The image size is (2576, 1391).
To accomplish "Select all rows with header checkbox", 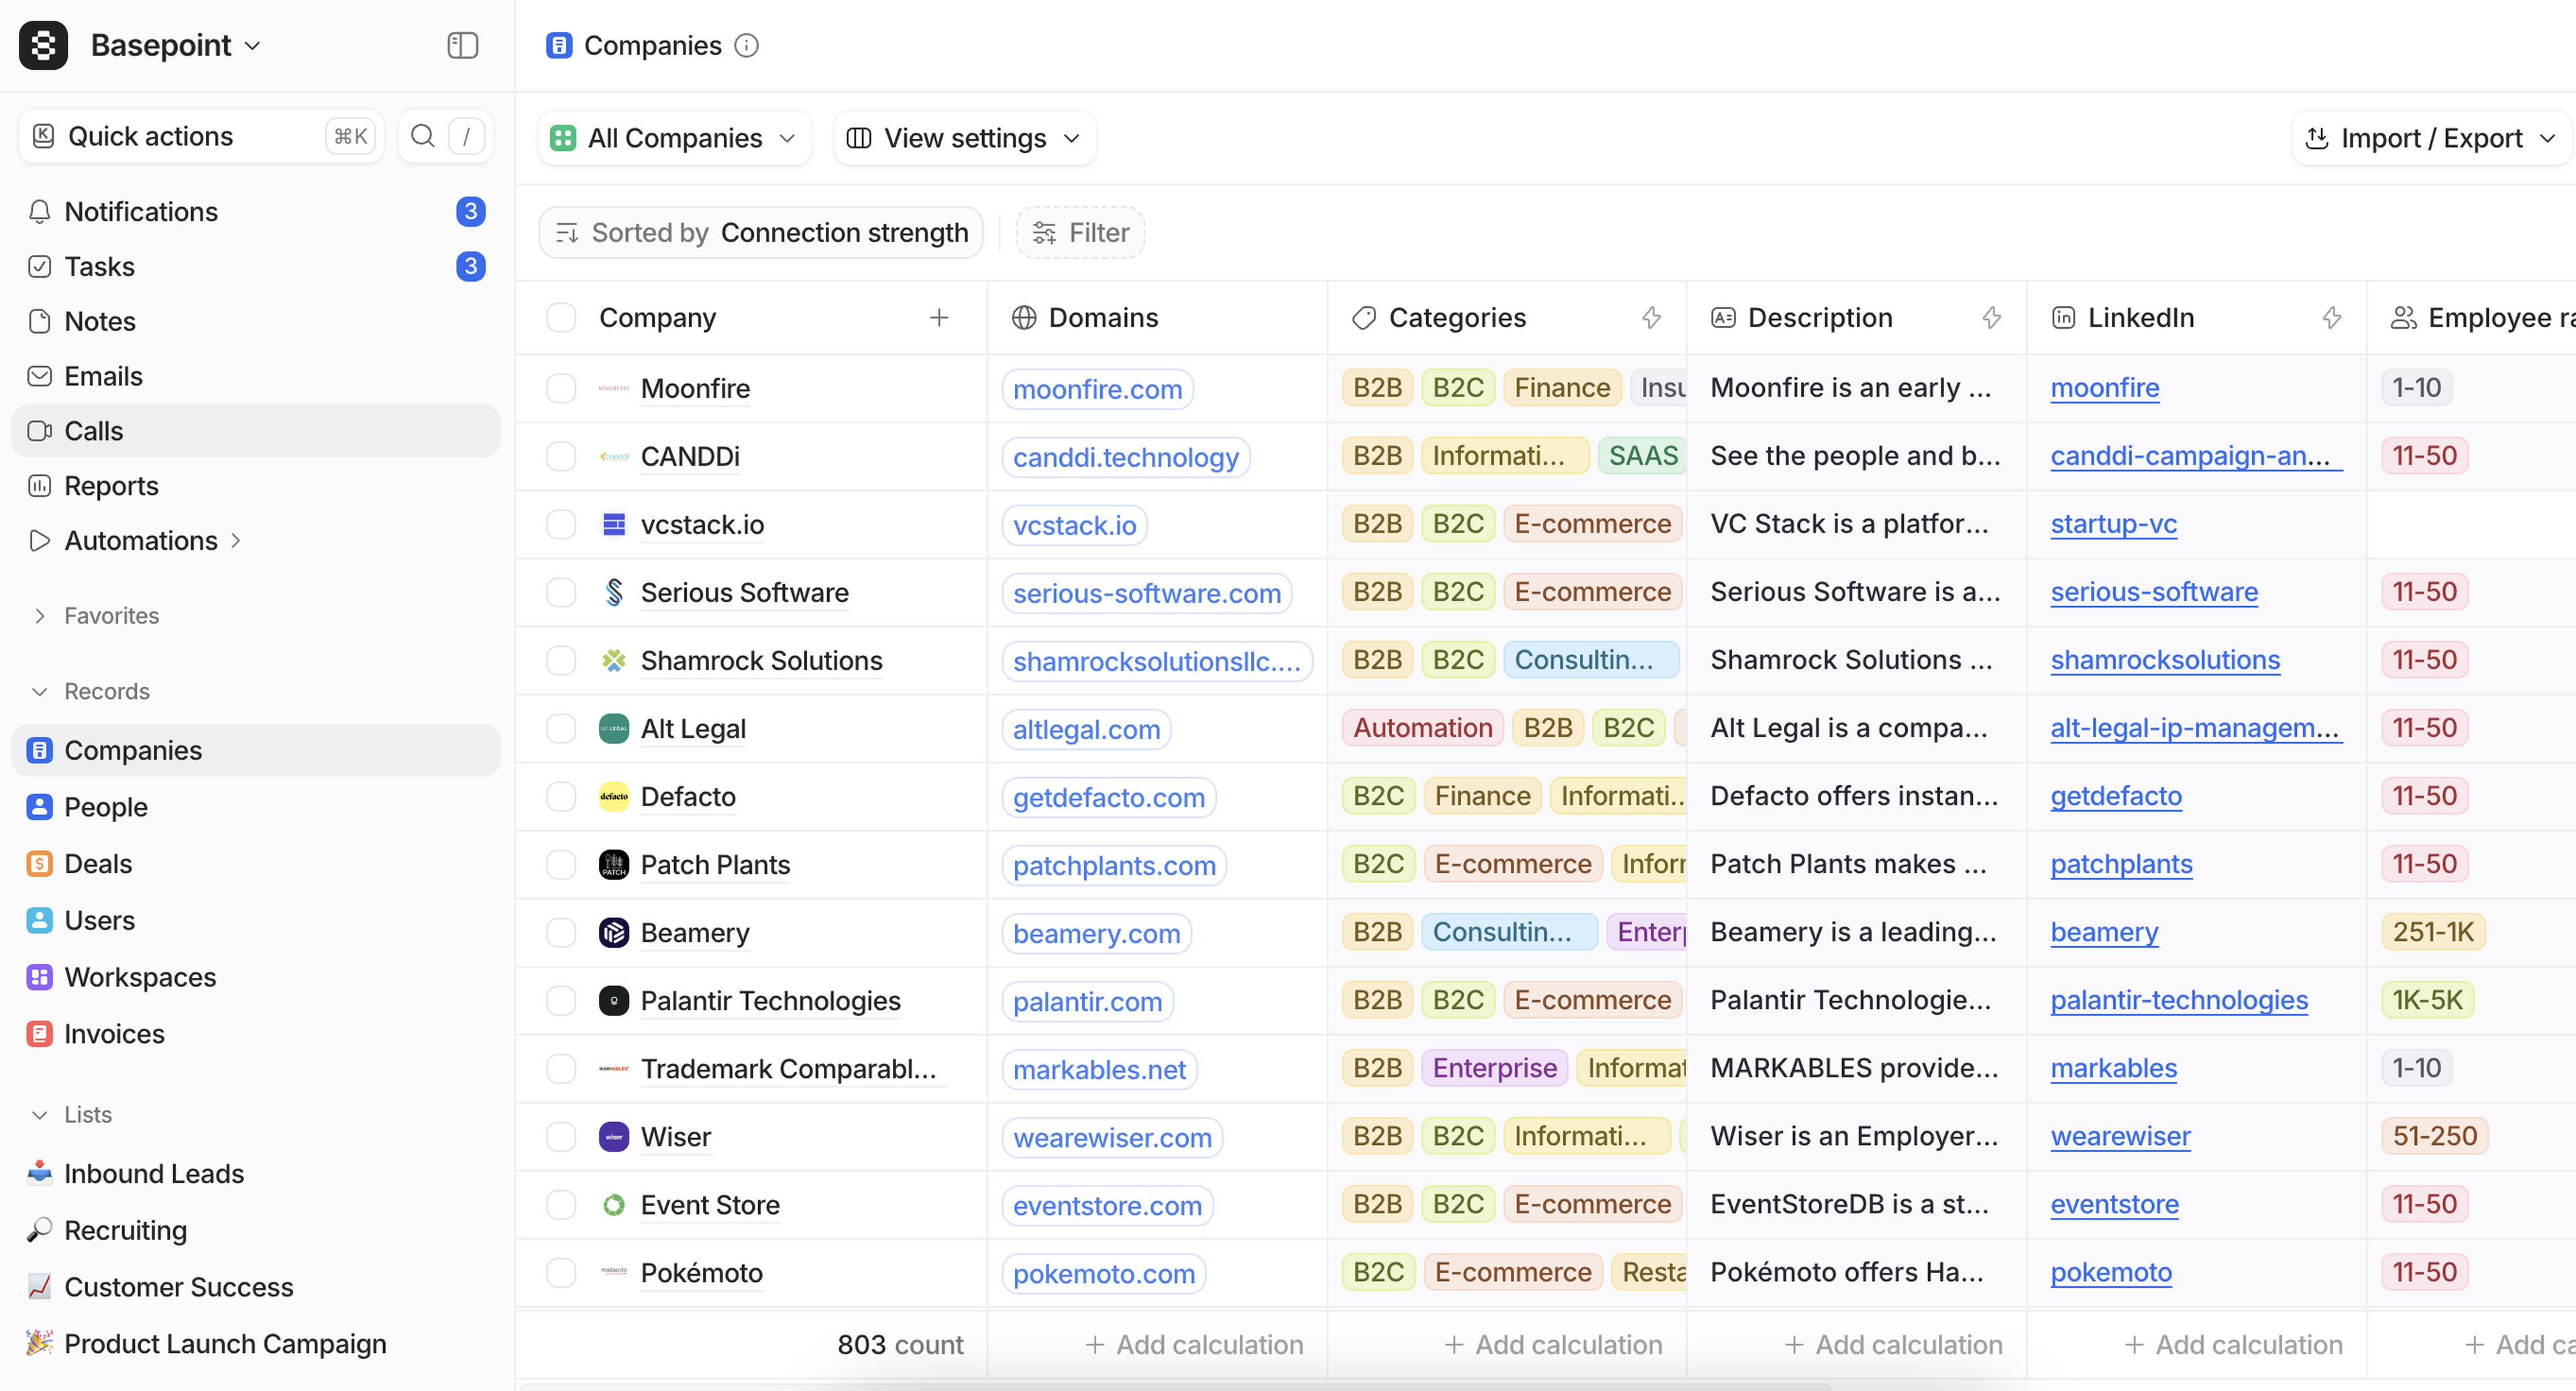I will [x=561, y=318].
